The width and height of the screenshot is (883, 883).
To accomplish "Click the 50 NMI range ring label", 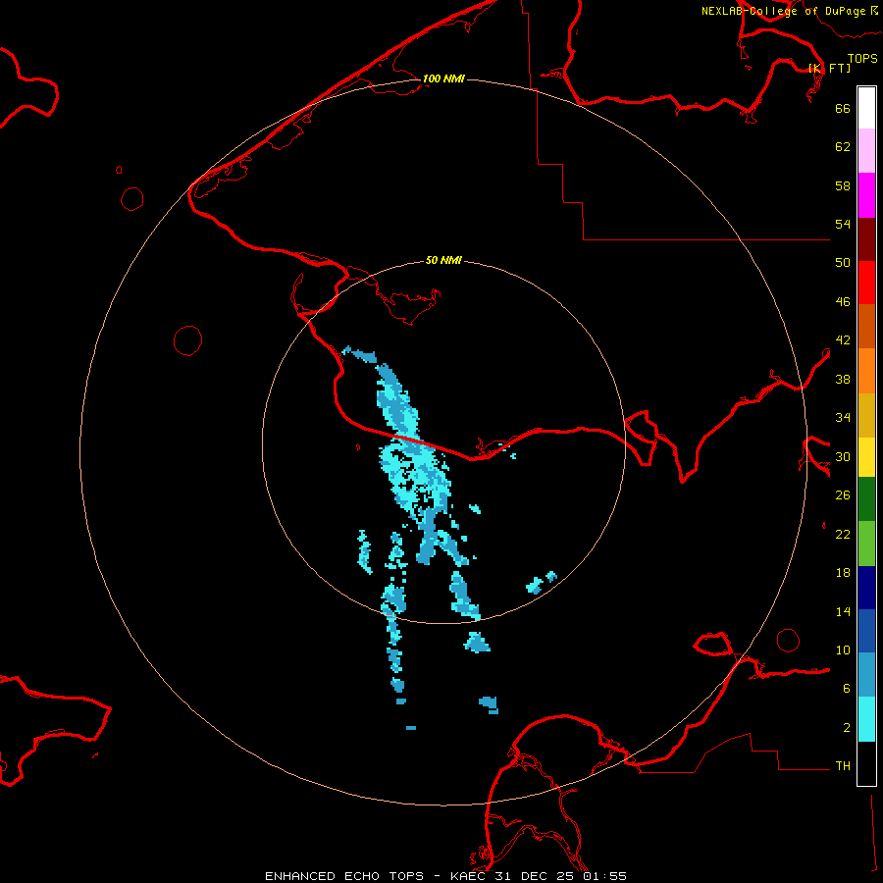I will (x=443, y=260).
